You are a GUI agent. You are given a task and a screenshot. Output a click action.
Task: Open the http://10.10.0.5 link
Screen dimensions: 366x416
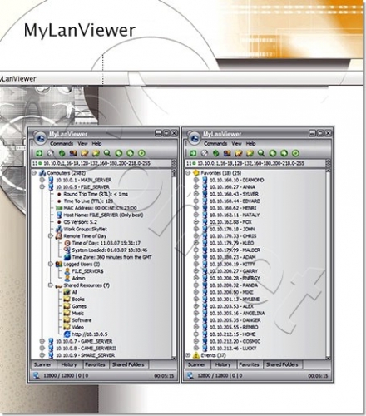90,334
